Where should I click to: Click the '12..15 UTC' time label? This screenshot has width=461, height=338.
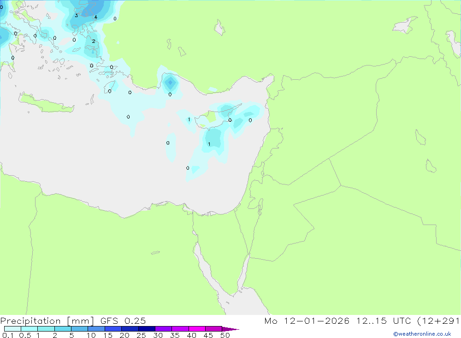pyautogui.click(x=384, y=321)
